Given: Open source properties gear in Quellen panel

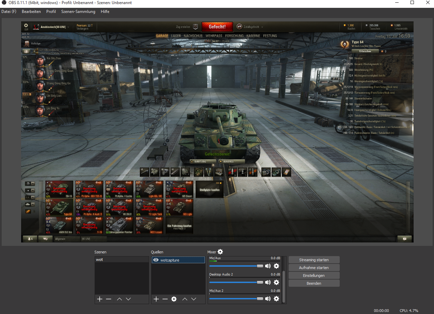Looking at the screenshot, I should pyautogui.click(x=174, y=299).
